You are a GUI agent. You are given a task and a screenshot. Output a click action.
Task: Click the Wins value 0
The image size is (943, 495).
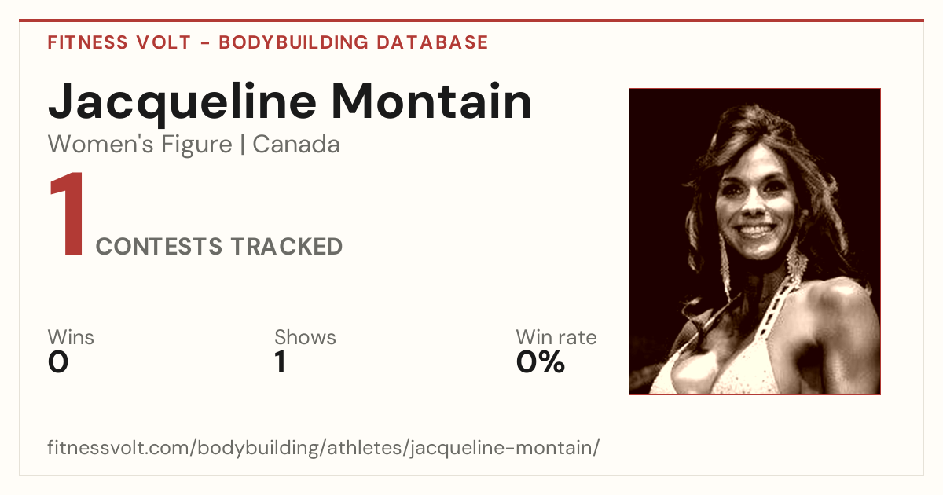[x=58, y=362]
